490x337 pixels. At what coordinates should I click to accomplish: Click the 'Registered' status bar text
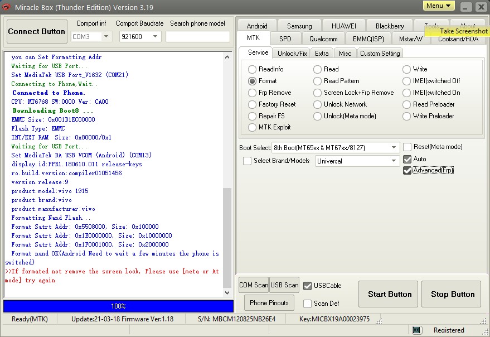(x=449, y=330)
